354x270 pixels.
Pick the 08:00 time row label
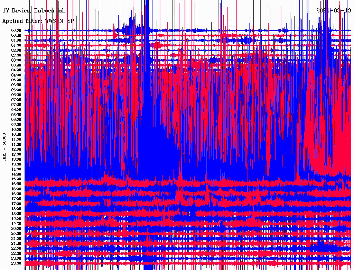click(x=17, y=110)
